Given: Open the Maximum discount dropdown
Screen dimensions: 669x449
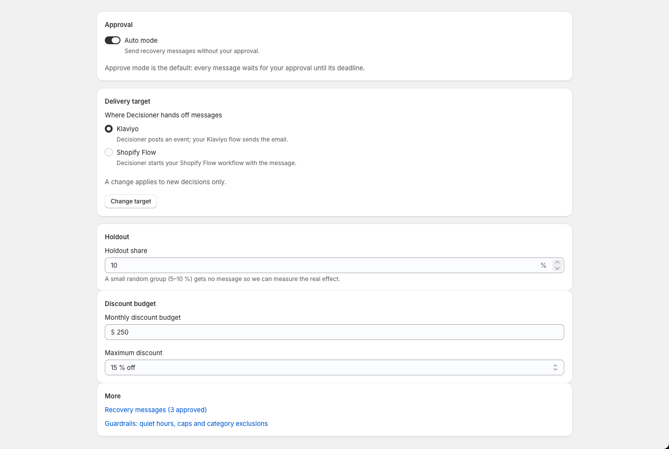Looking at the screenshot, I should pos(334,367).
